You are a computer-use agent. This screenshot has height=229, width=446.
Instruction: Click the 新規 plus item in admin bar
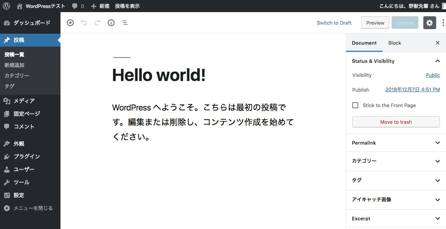[x=100, y=6]
